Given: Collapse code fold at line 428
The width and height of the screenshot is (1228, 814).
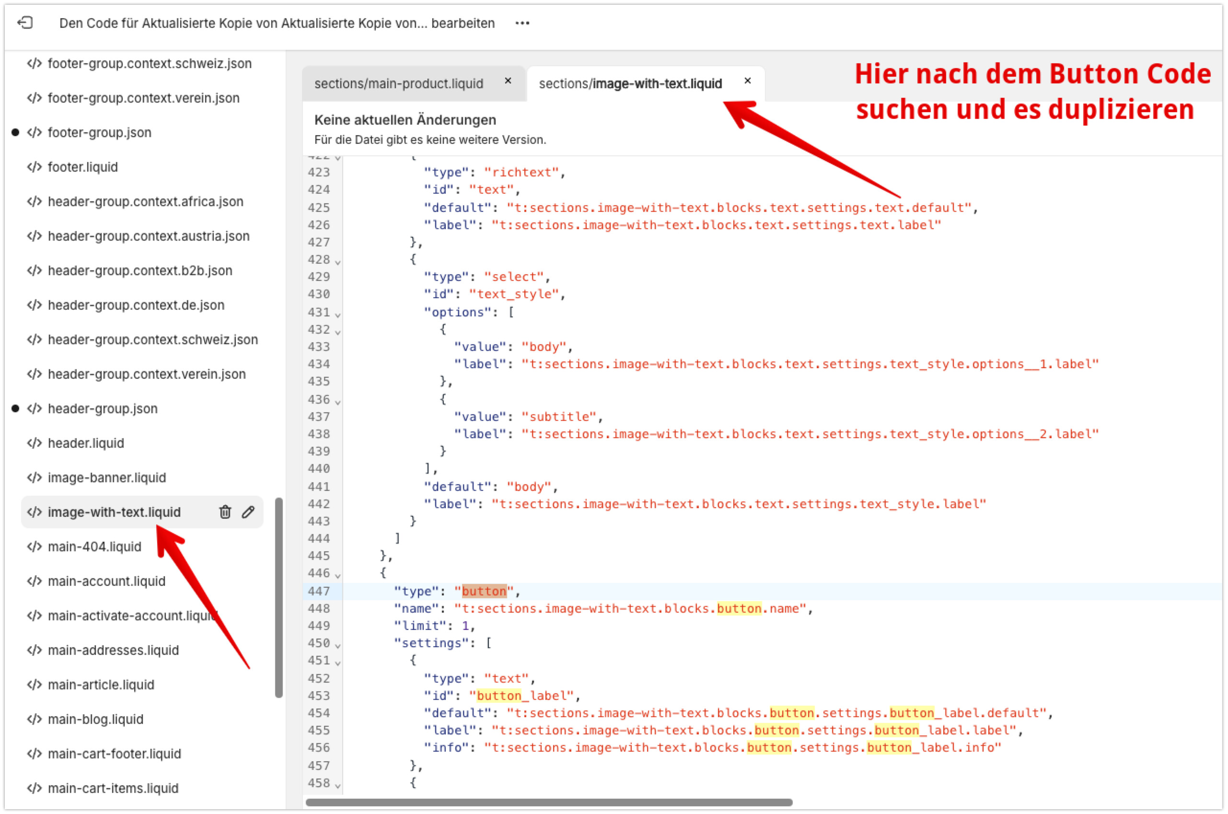Looking at the screenshot, I should 338,262.
